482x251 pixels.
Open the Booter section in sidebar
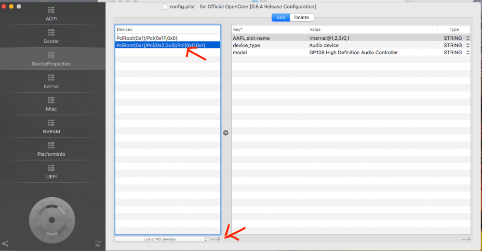[x=52, y=37]
